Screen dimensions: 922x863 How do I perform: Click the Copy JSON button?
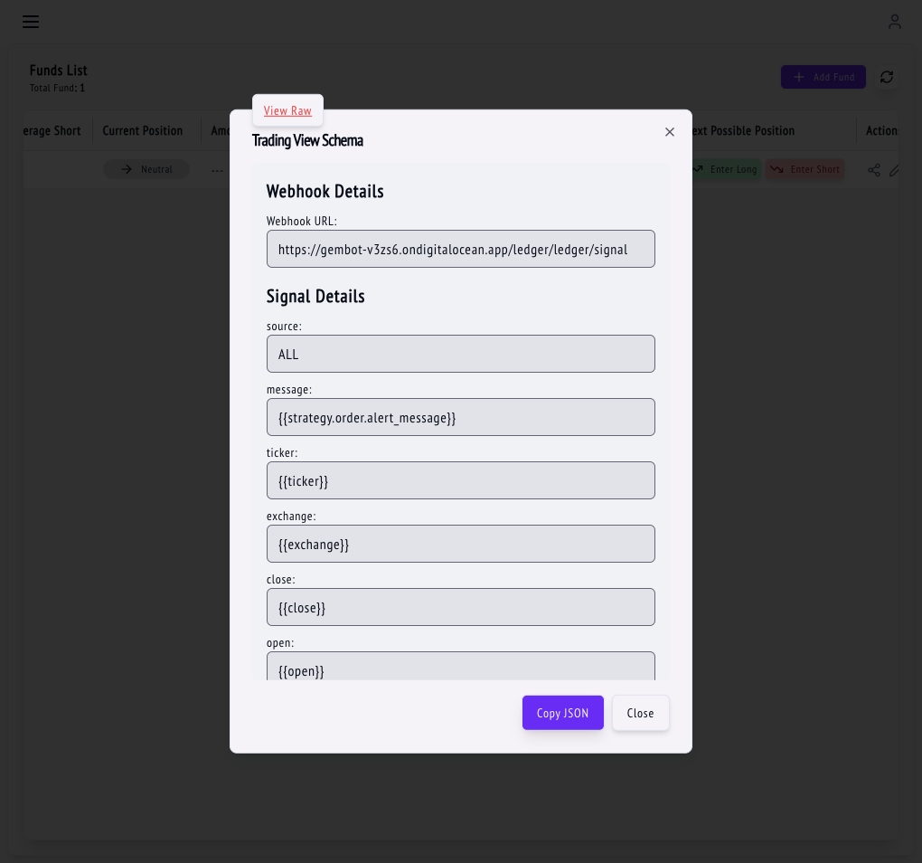pos(562,712)
